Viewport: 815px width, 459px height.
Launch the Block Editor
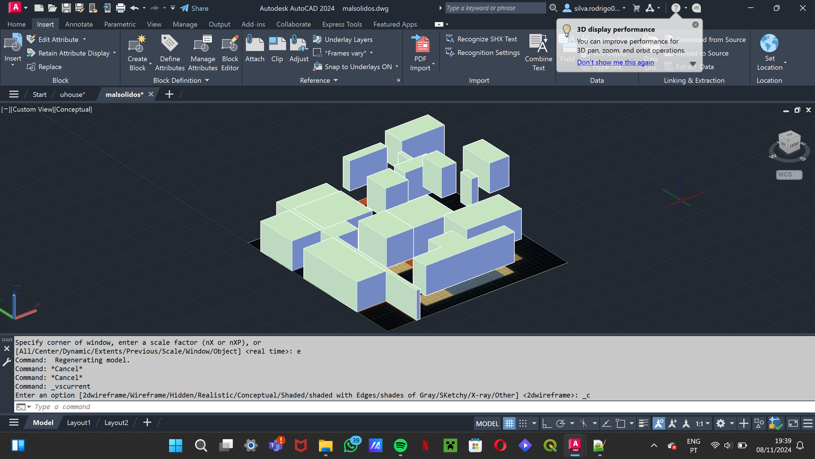[x=230, y=44]
